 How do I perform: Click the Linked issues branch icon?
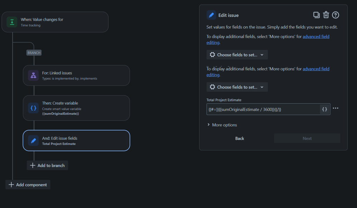(33, 75)
